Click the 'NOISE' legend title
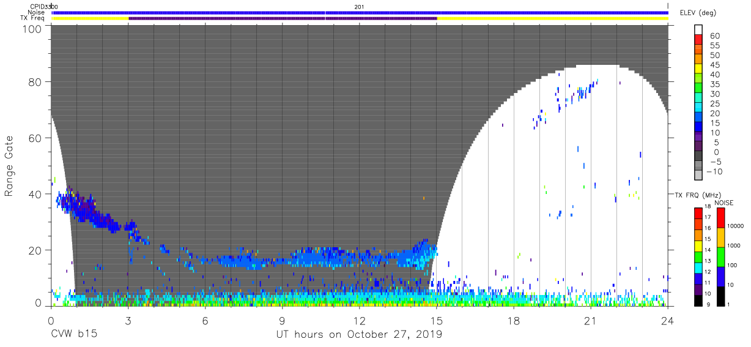The height and width of the screenshot is (347, 751). (723, 203)
